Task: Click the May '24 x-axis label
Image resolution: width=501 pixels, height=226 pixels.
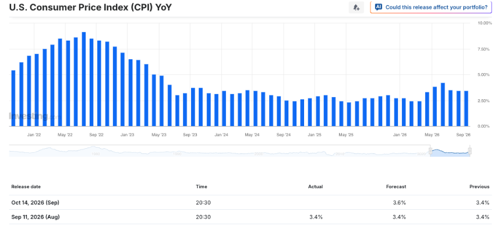Action: (252, 135)
